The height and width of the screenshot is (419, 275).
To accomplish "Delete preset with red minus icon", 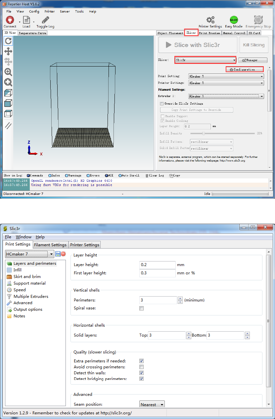I will click(63, 254).
